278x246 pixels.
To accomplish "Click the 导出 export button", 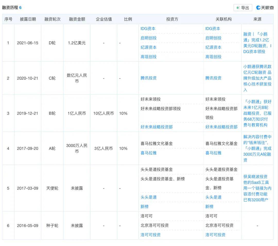I will pos(243,8).
